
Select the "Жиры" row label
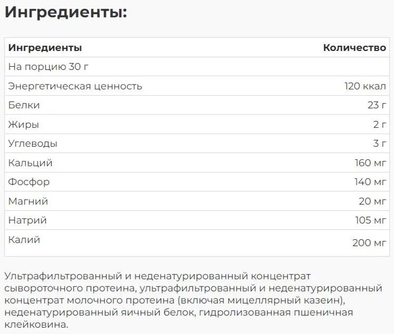24,125
